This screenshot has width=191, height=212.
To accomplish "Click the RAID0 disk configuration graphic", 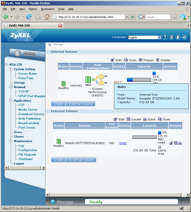I will pyautogui.click(x=96, y=80).
